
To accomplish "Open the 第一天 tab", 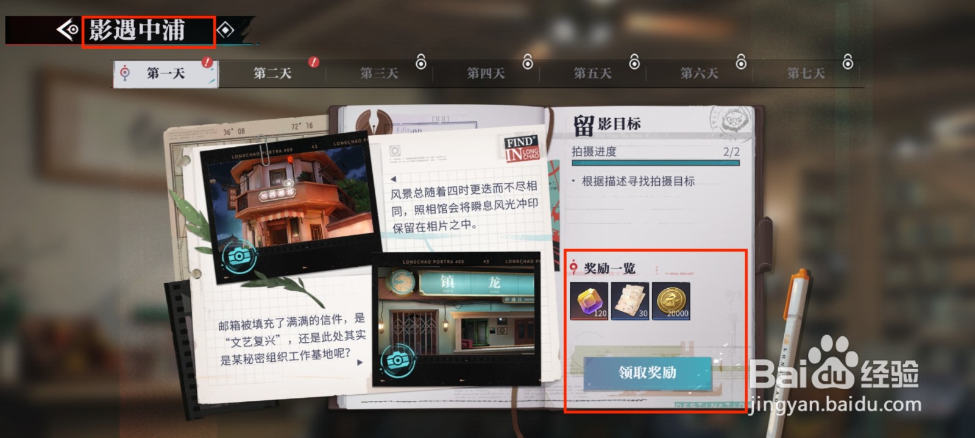I will [x=165, y=74].
